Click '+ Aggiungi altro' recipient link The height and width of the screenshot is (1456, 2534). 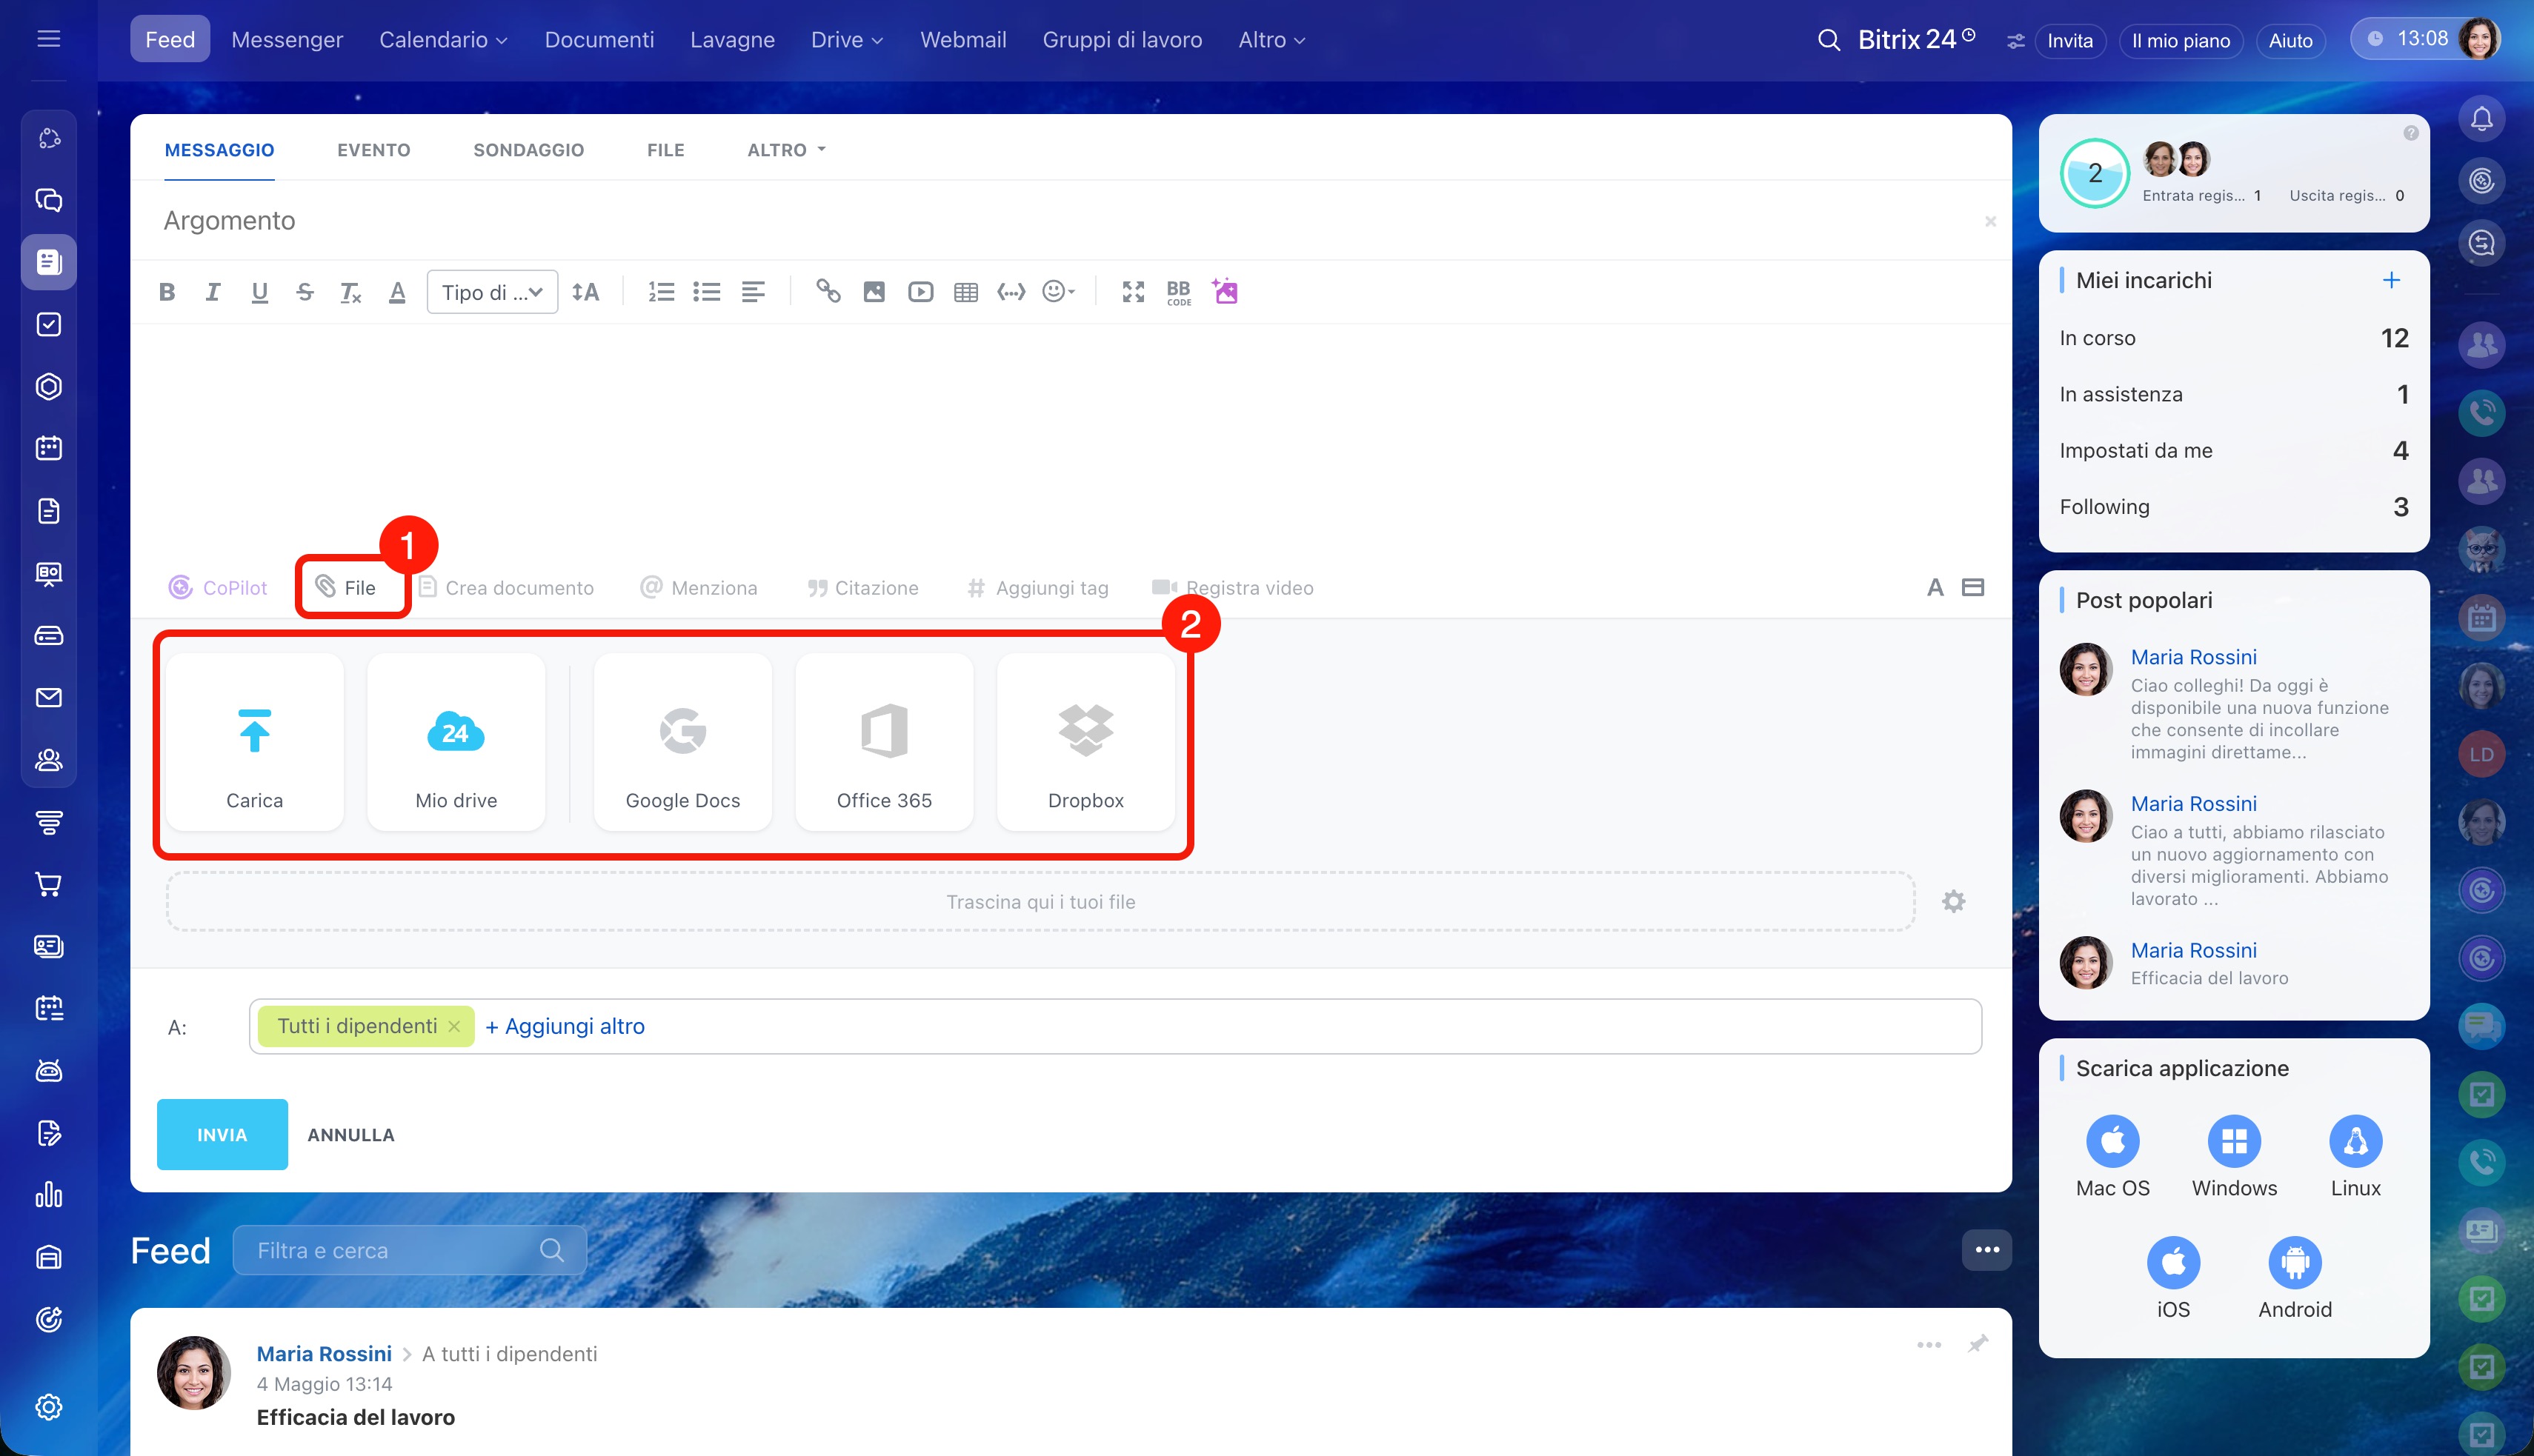click(x=565, y=1027)
